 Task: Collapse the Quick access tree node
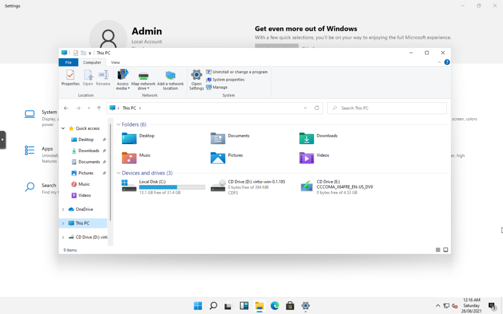coord(63,128)
